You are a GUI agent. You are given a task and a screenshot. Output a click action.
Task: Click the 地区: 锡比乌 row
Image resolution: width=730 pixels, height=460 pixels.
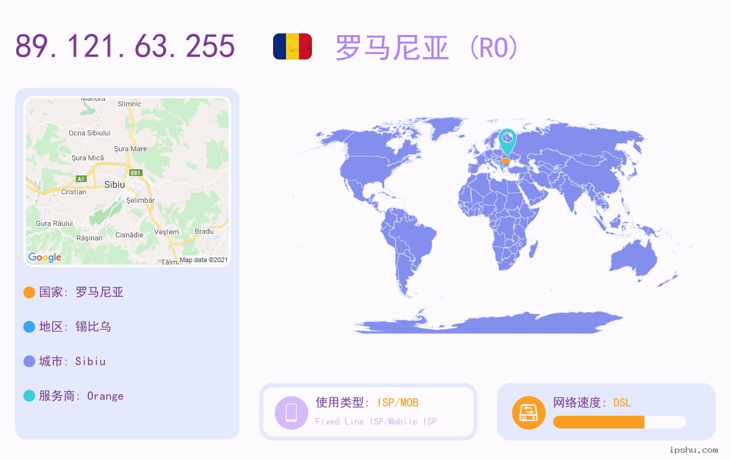pos(67,327)
